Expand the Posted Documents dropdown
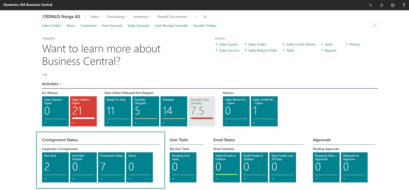 click(174, 17)
